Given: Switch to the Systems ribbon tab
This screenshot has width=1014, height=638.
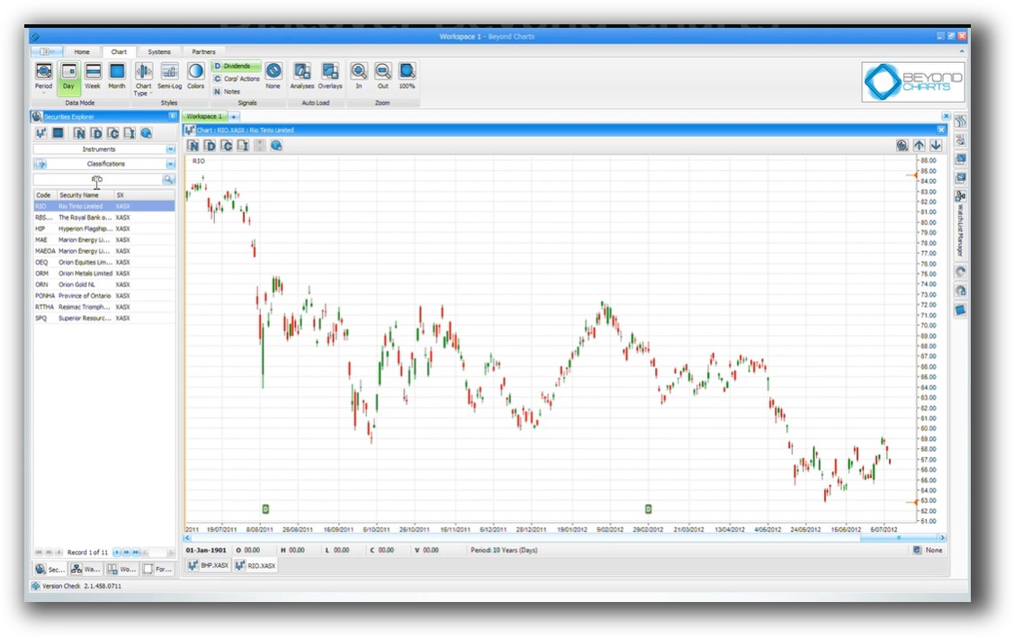Looking at the screenshot, I should (x=159, y=51).
